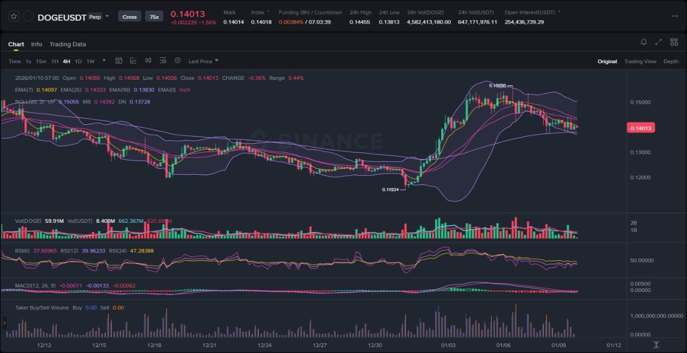
Task: Click the notification bell icon
Action: [644, 42]
